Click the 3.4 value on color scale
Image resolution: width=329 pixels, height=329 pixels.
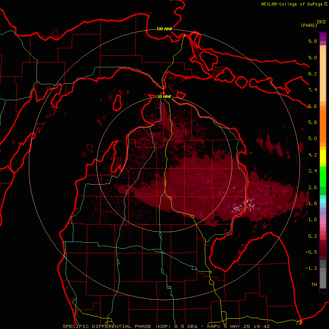click(313, 171)
